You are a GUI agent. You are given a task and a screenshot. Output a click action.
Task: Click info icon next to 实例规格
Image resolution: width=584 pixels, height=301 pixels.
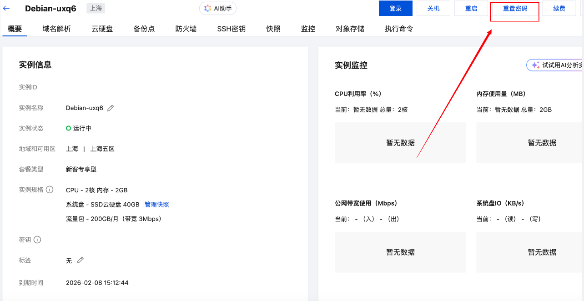[x=50, y=190]
